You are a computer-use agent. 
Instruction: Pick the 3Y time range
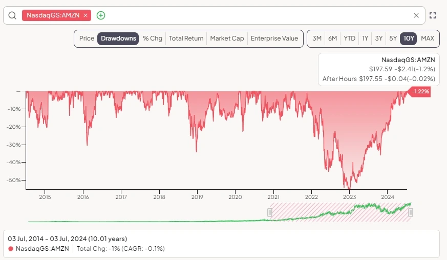tap(378, 38)
